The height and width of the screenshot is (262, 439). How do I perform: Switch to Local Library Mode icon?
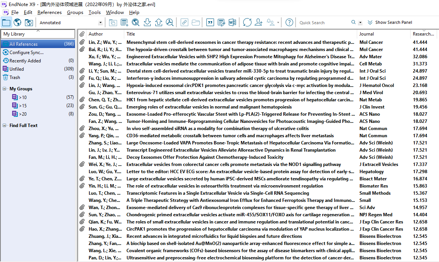6,22
